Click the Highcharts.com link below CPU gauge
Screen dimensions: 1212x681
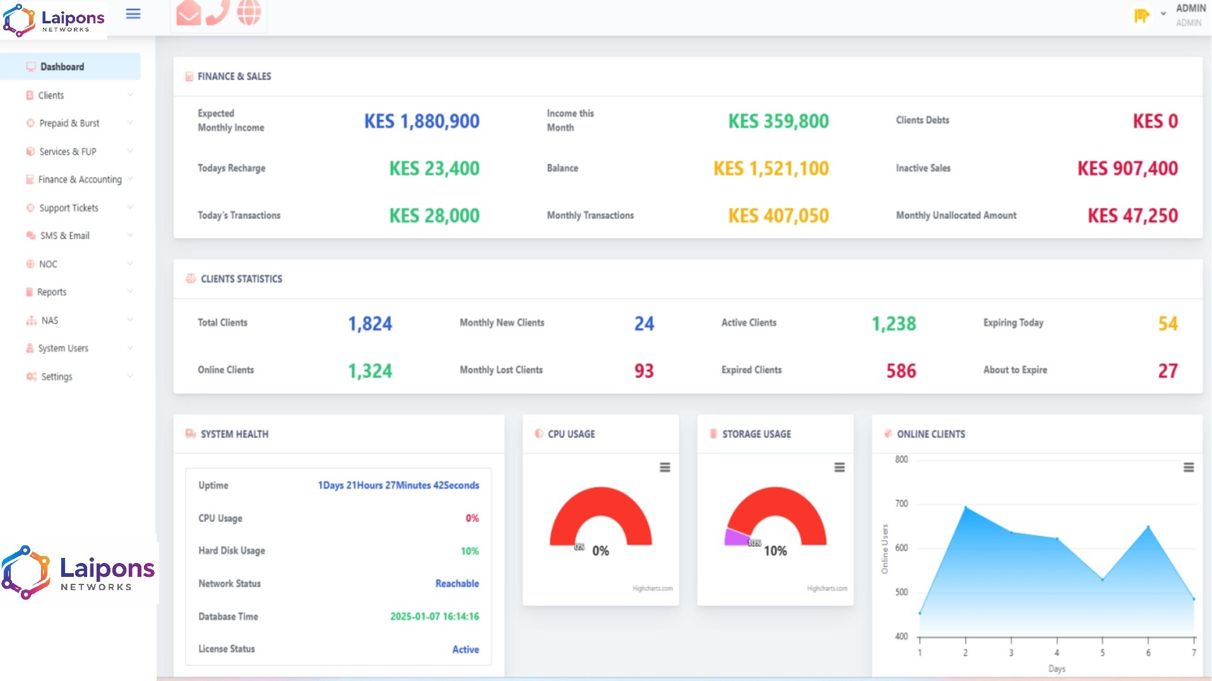click(651, 588)
